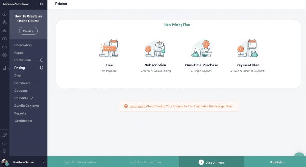Open Students in course sidebar
This screenshot has height=167, width=306.
coord(21,98)
